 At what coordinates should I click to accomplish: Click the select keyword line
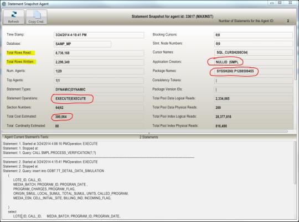click(12, 212)
